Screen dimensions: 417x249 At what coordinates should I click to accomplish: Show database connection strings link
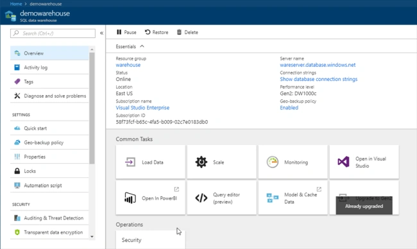(x=319, y=79)
